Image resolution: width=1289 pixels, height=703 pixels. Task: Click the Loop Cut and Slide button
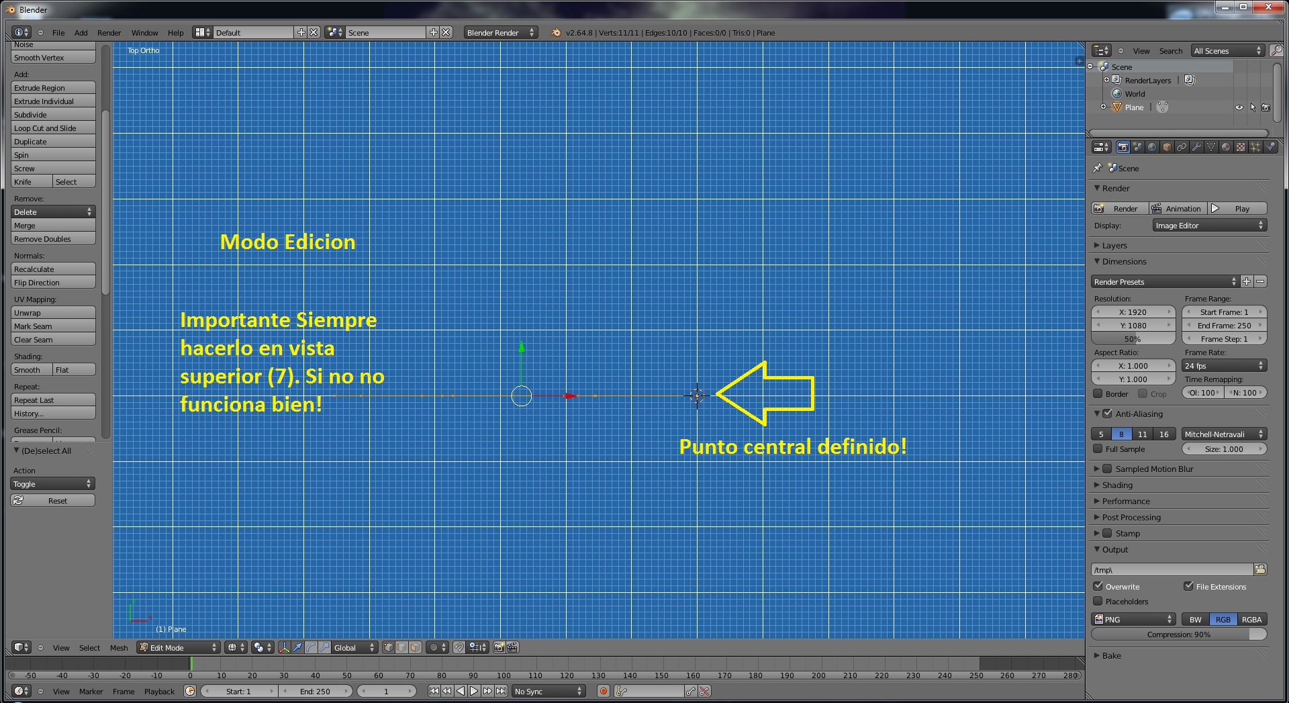tap(53, 128)
